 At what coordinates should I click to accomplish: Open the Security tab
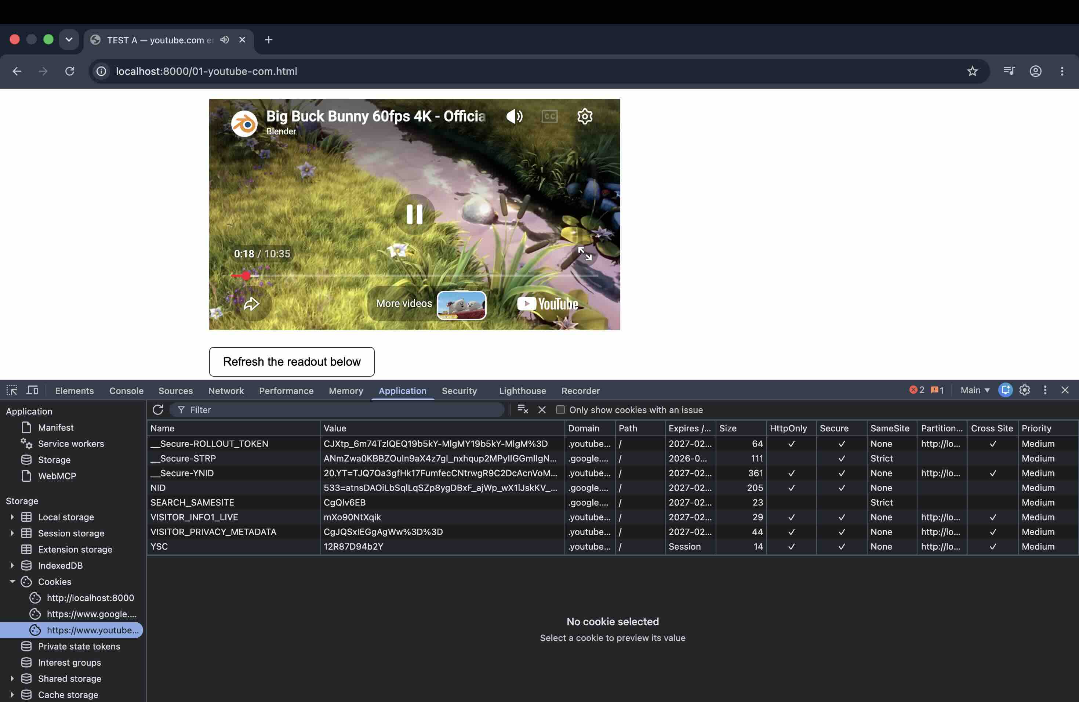click(x=459, y=390)
